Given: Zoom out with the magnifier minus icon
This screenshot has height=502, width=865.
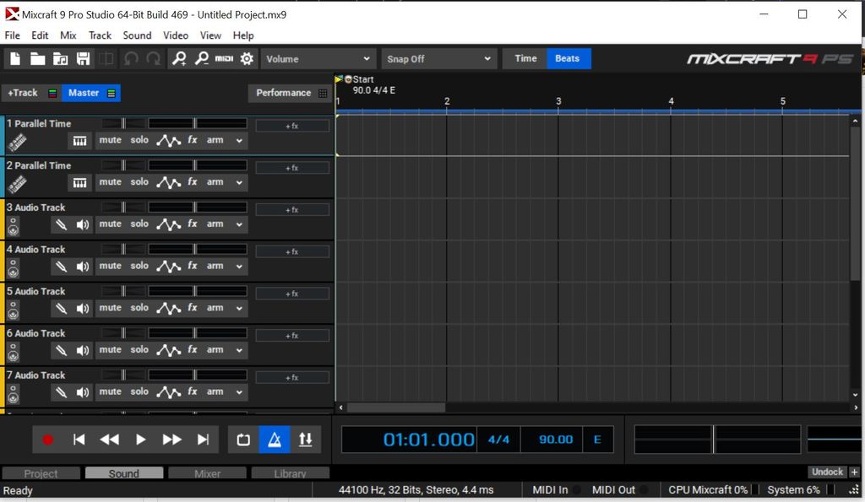Looking at the screenshot, I should (x=201, y=58).
